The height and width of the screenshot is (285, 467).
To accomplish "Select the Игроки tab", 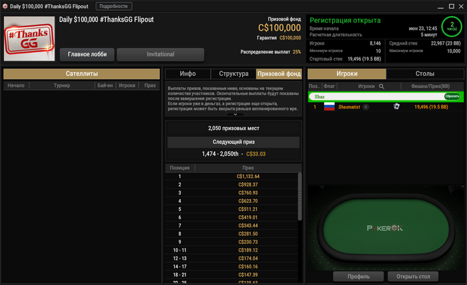I will (347, 74).
